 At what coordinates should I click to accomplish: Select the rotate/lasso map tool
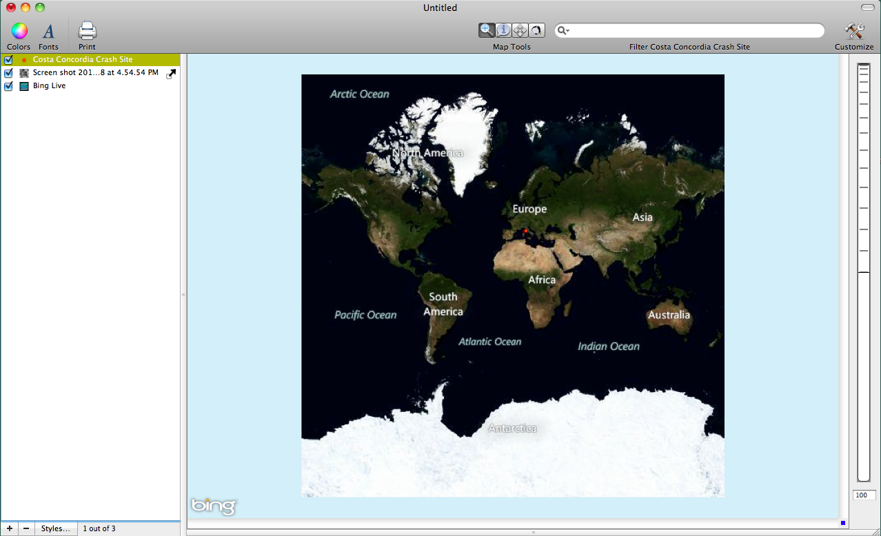[x=536, y=30]
